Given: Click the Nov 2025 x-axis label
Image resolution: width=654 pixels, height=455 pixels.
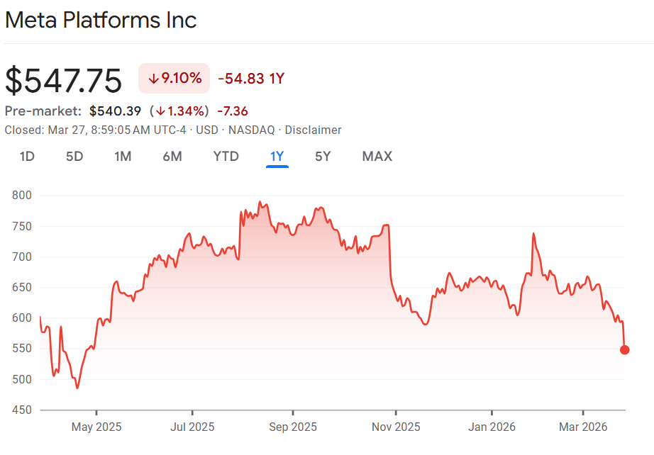Looking at the screenshot, I should (396, 427).
